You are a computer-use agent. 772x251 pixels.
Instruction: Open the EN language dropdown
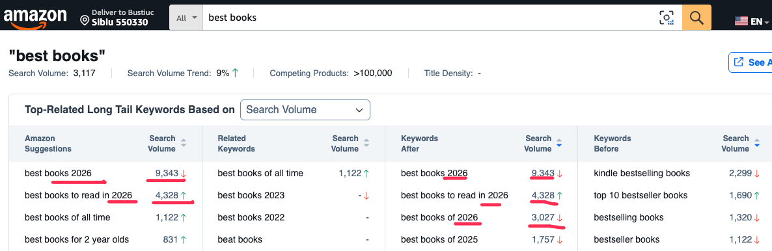[759, 21]
